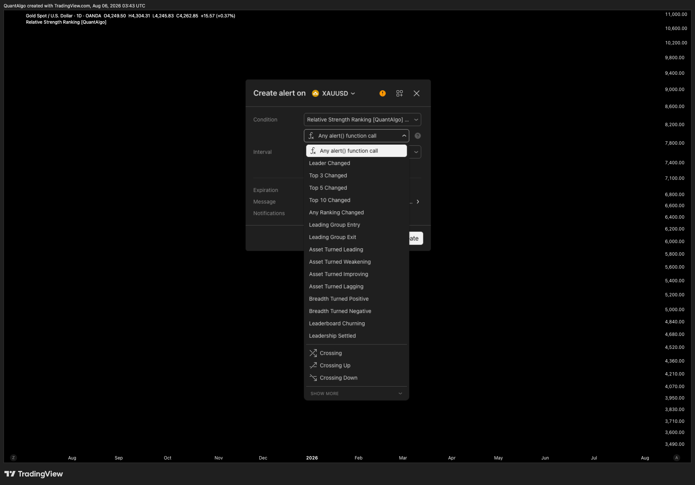Image resolution: width=695 pixels, height=485 pixels.
Task: Select Leader Changed option
Action: click(356, 163)
